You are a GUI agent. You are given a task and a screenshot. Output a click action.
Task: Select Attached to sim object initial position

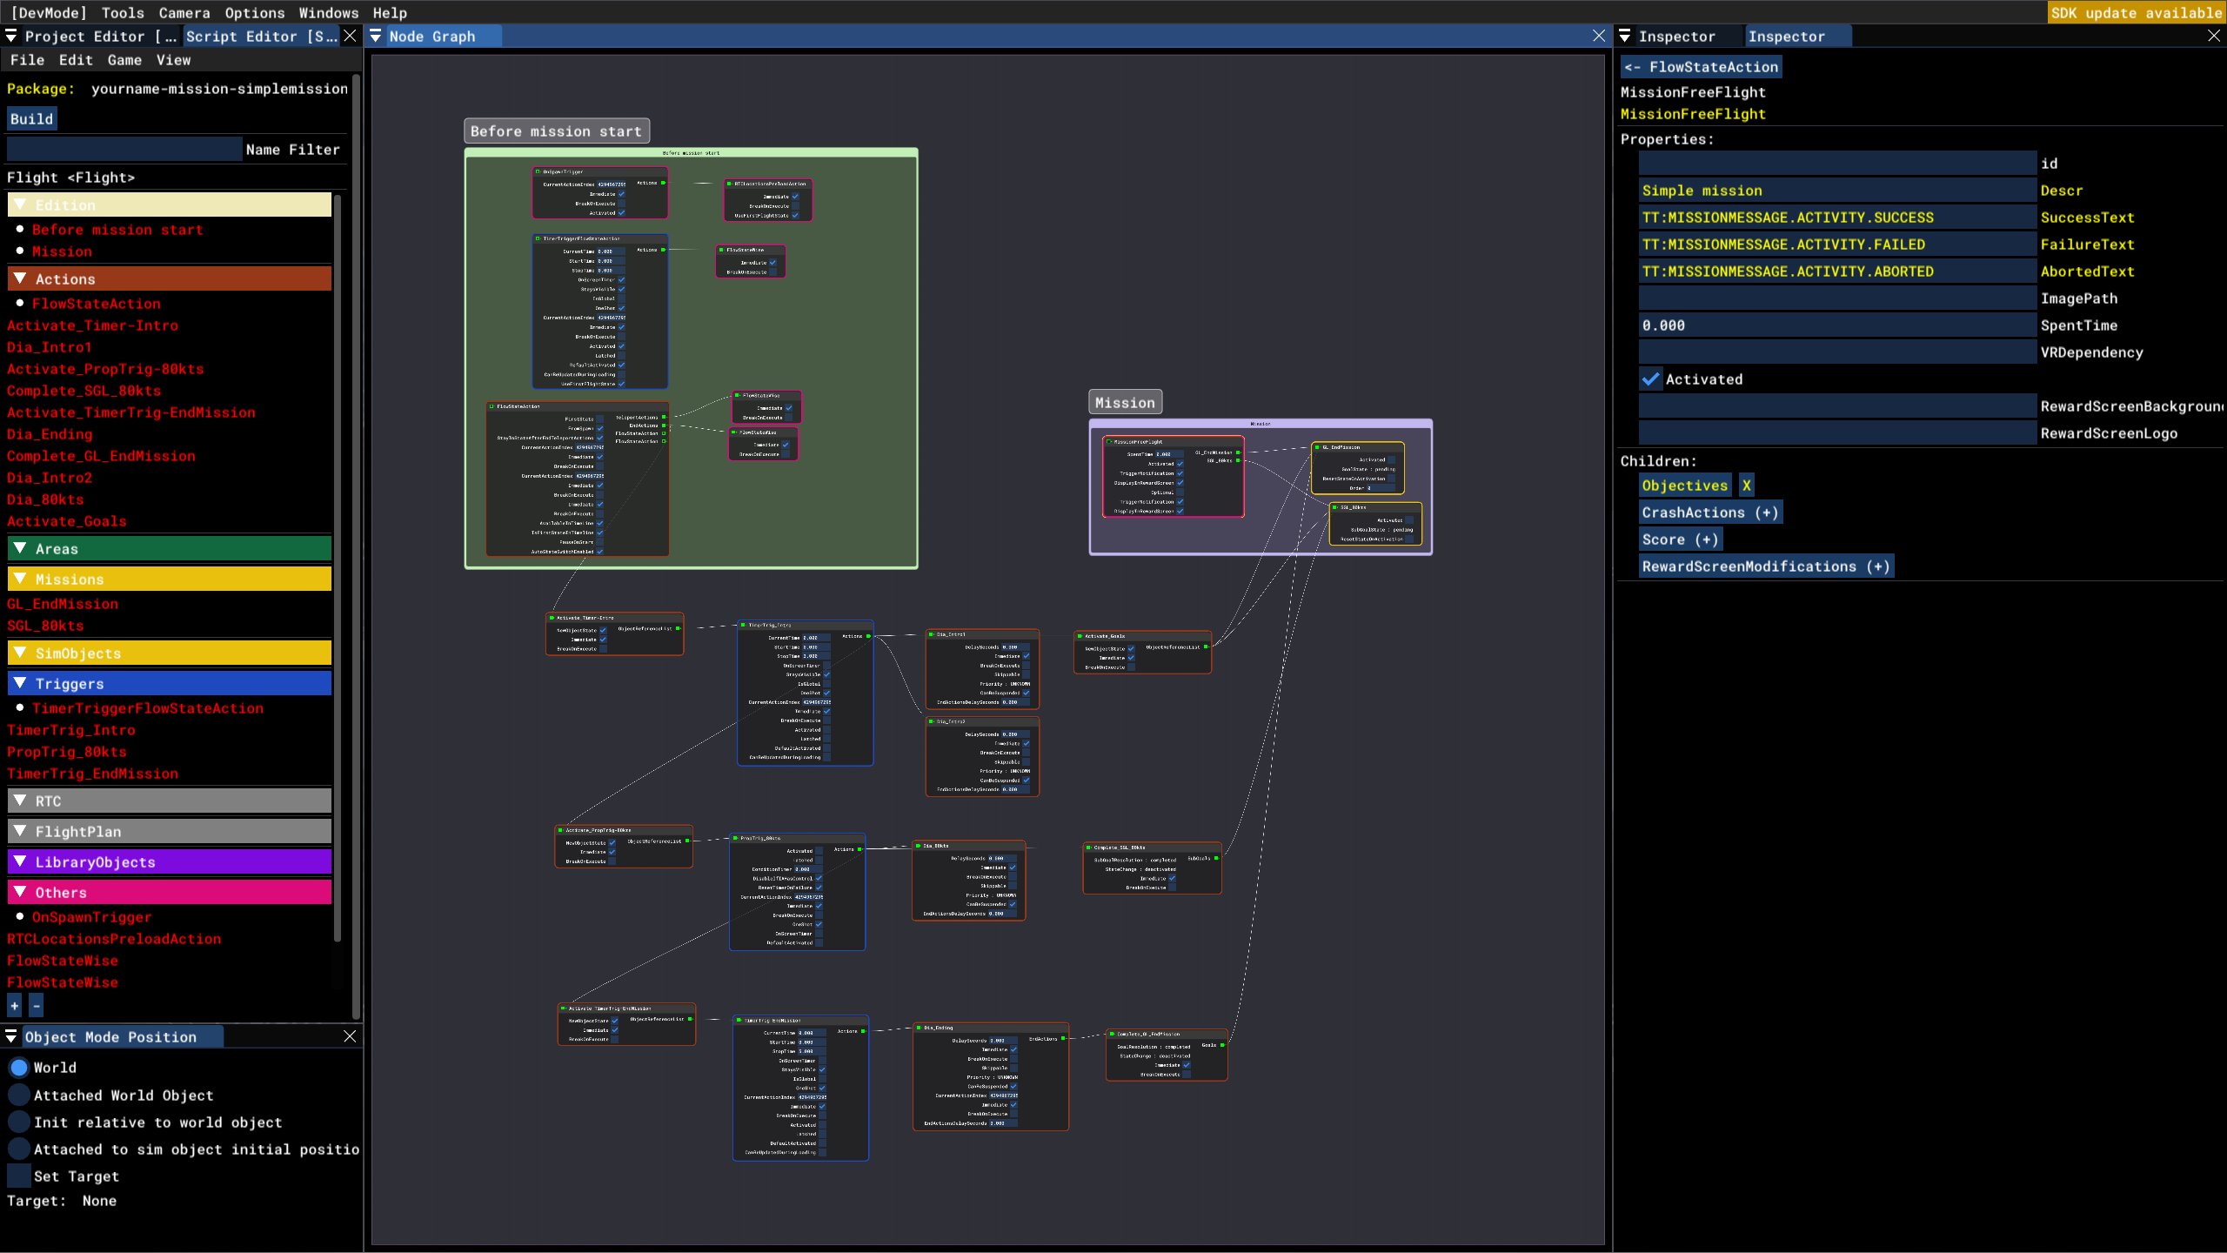pyautogui.click(x=18, y=1149)
